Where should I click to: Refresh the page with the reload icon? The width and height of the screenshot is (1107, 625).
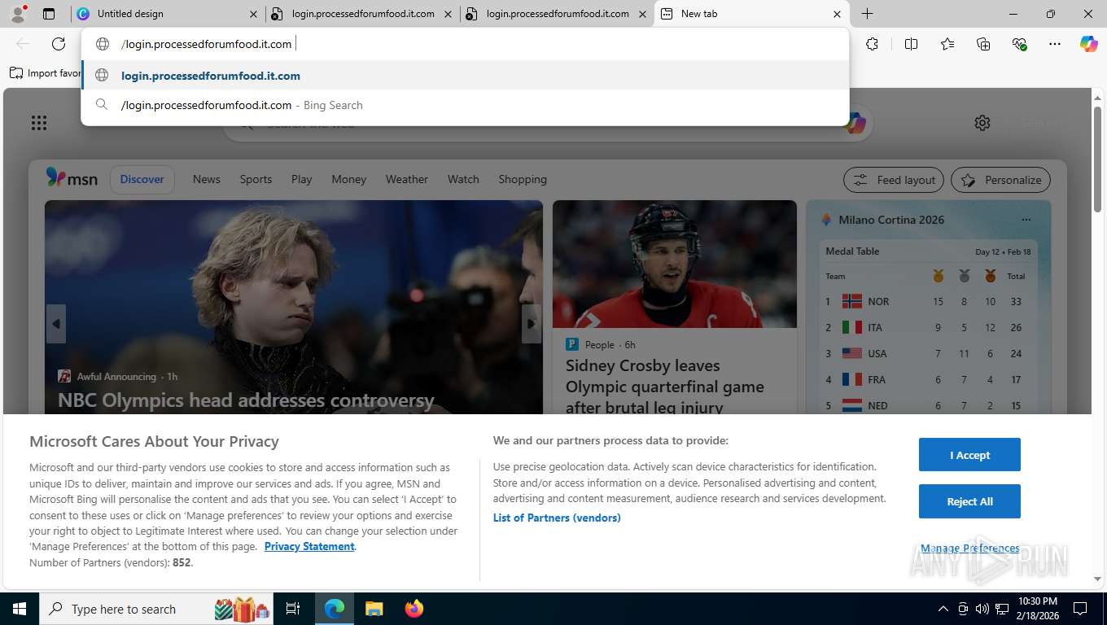(x=59, y=44)
